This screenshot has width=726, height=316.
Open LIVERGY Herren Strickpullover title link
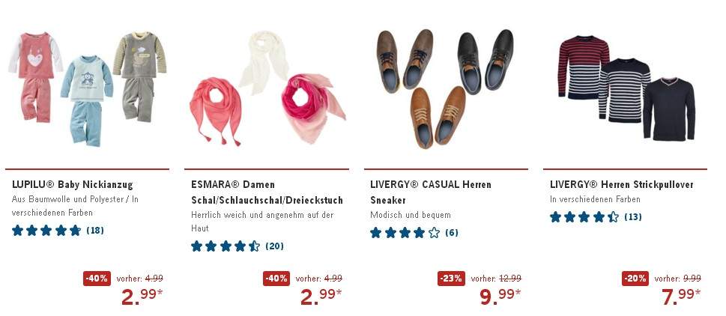pyautogui.click(x=621, y=184)
